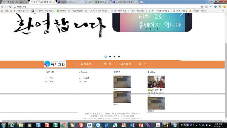Go back using the browser back arrow
The width and height of the screenshot is (227, 128).
[x=2, y=7]
